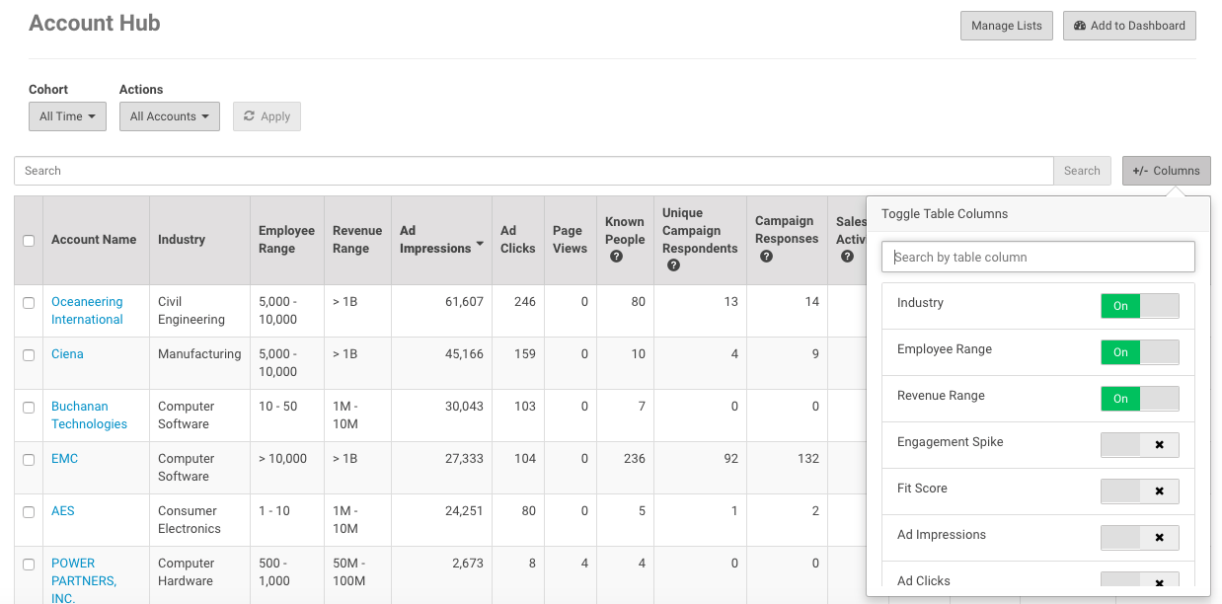Sort by Employee Range column header
The image size is (1222, 604).
286,240
